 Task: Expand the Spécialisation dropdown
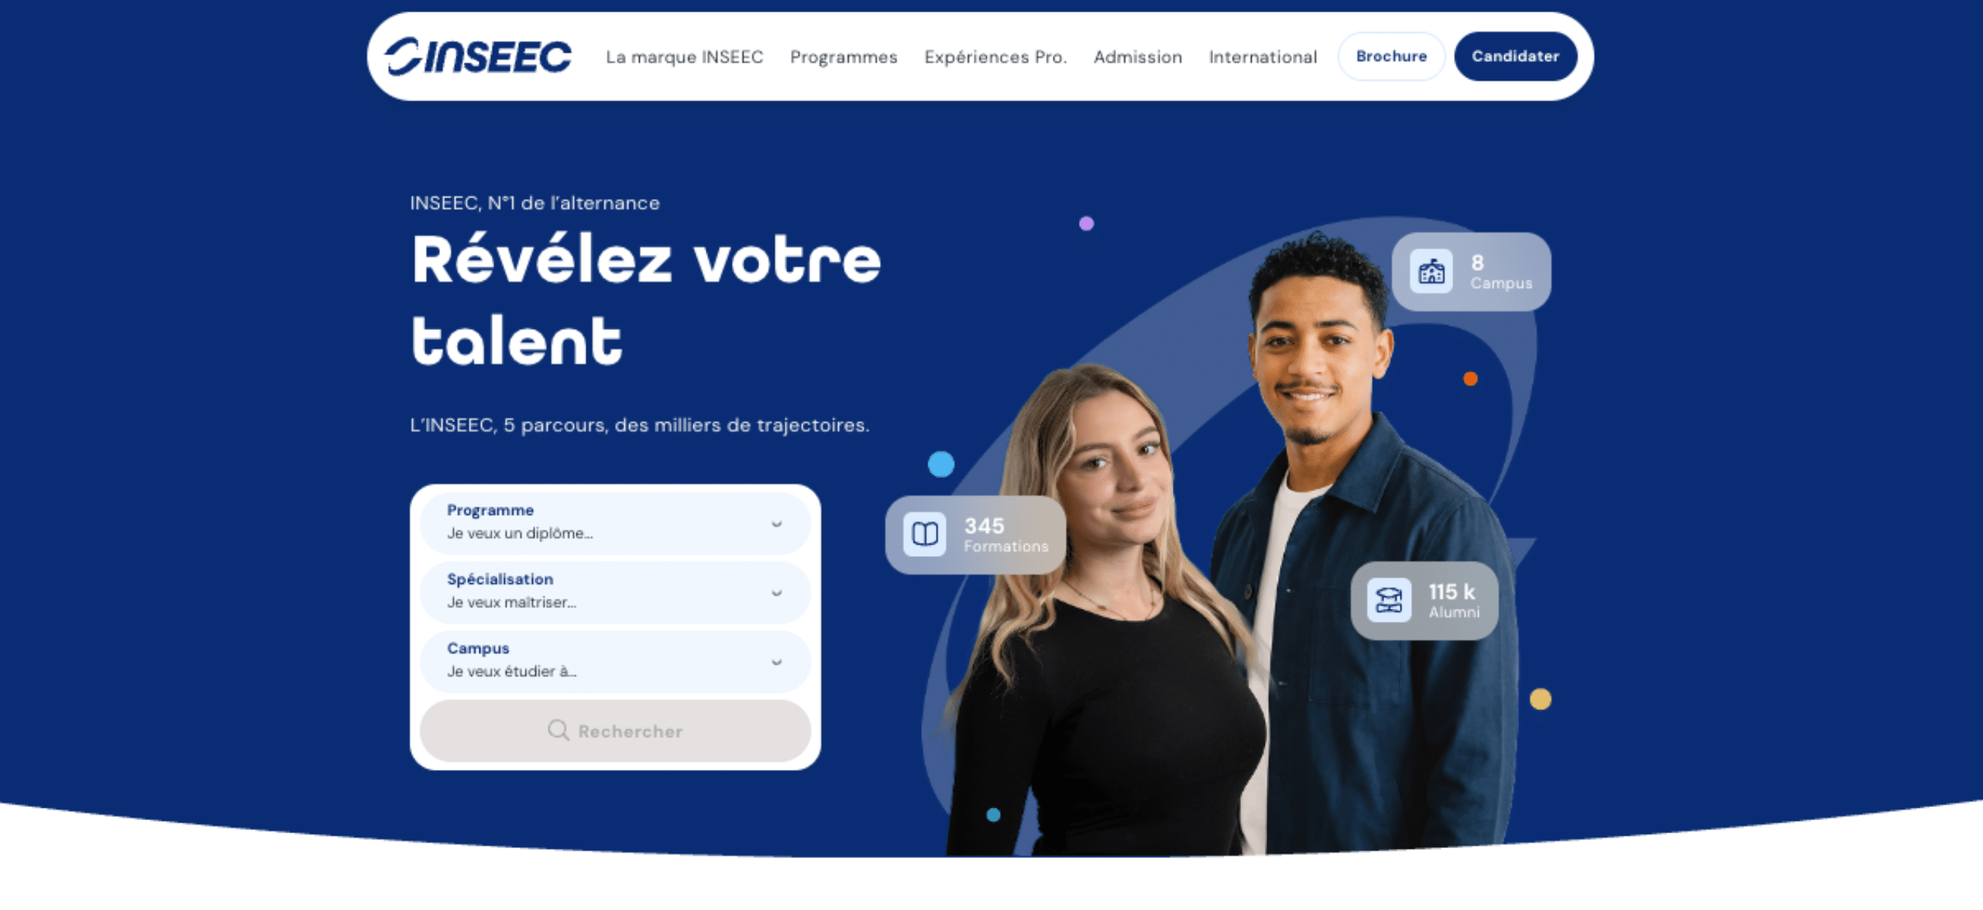[615, 592]
